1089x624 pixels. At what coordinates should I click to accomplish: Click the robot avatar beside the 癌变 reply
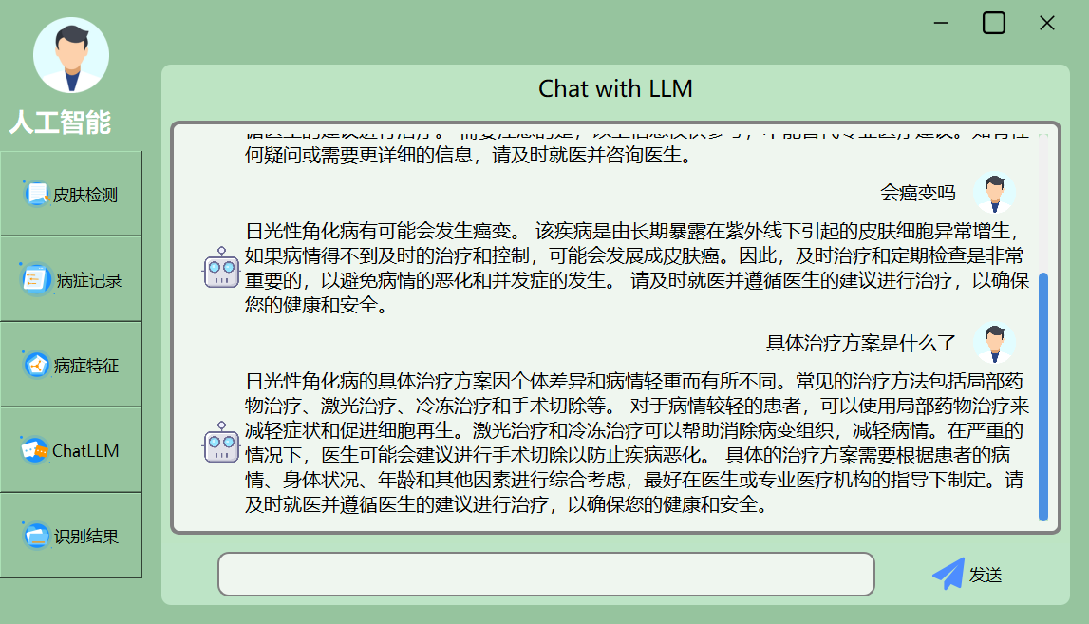[222, 269]
